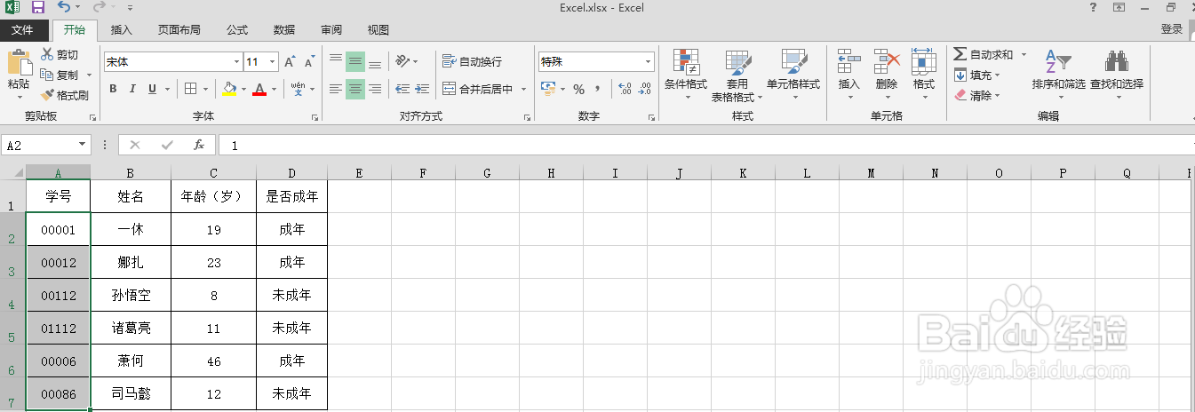The height and width of the screenshot is (412, 1195).
Task: Expand the Clear (清除) dropdown
Action: coord(997,96)
